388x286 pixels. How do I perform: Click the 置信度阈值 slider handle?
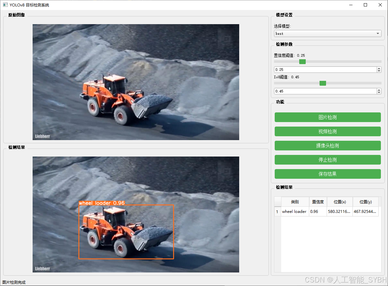[x=302, y=62]
